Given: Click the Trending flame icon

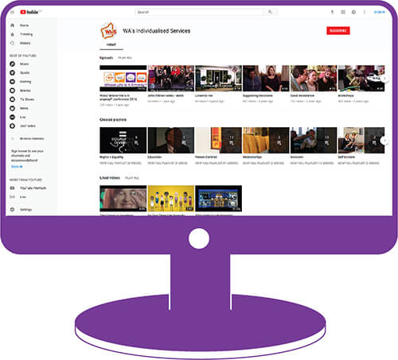Looking at the screenshot, I should (x=12, y=34).
